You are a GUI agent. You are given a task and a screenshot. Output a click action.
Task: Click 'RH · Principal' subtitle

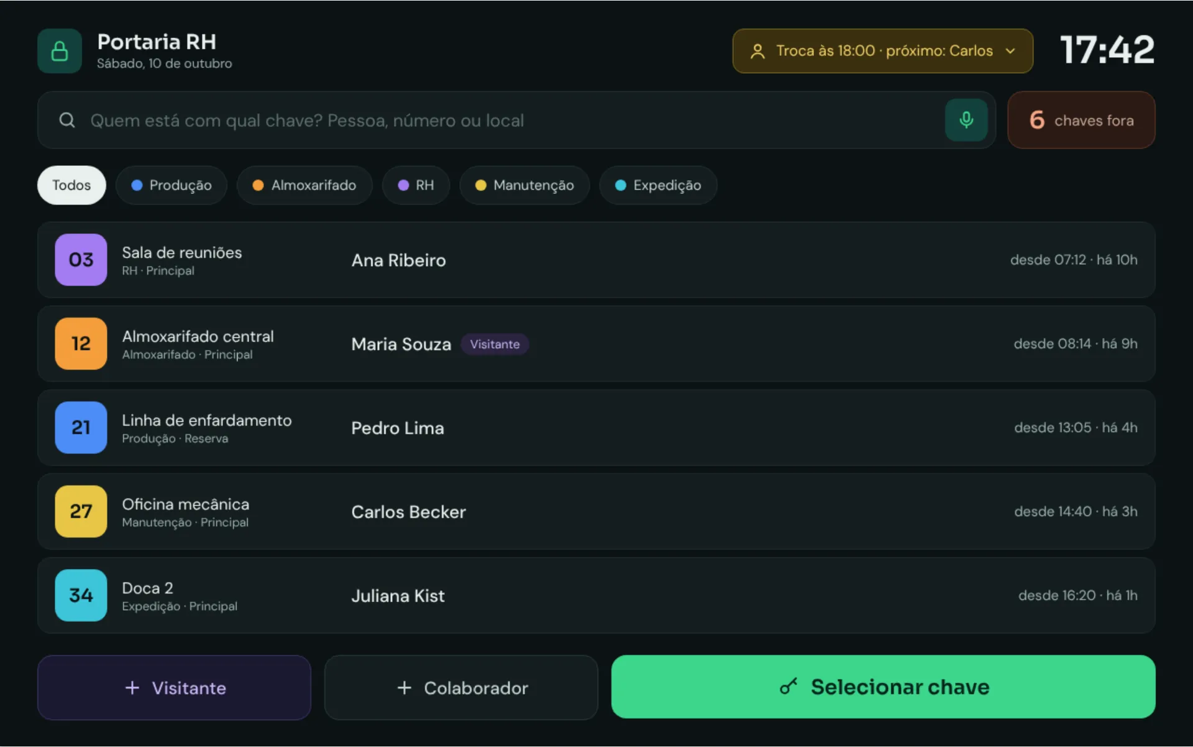click(158, 271)
